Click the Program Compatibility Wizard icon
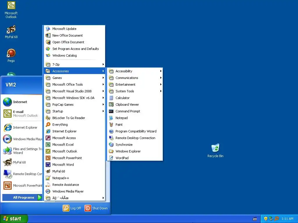Image resolution: width=298 pixels, height=223 pixels. coord(111,131)
